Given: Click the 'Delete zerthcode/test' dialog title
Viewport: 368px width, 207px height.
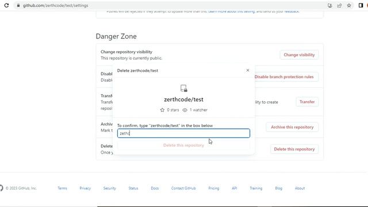Looking at the screenshot, I should point(137,70).
